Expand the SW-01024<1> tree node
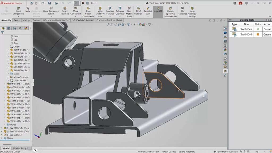Image resolution: width=272 pixels, height=153 pixels. [x=5, y=84]
